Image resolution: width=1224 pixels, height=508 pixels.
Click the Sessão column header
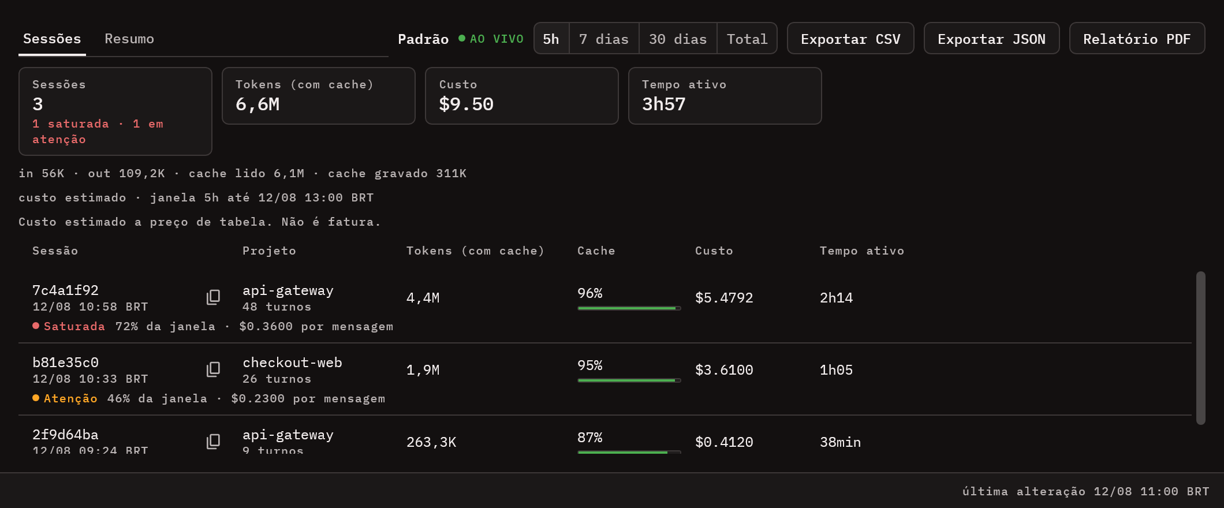[x=55, y=251]
